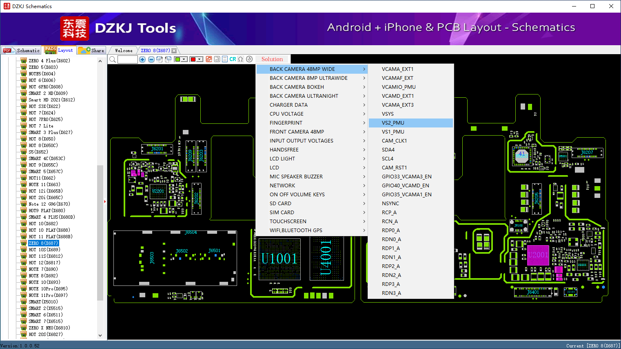The width and height of the screenshot is (621, 349).
Task: Open the LCD LIGHT menu entry
Action: 312,159
